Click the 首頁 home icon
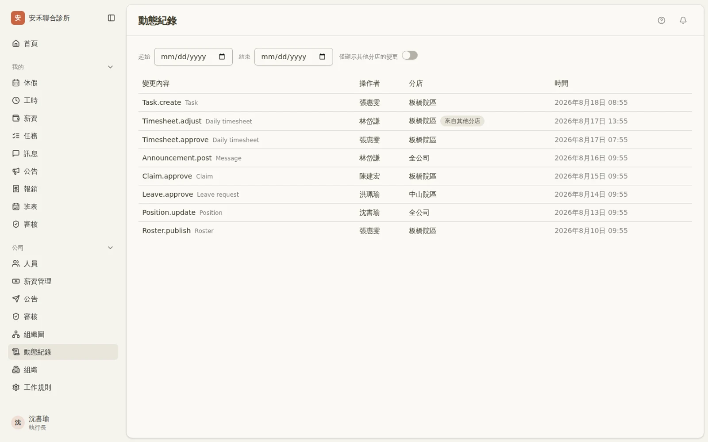Screen dimensions: 708x442 [16, 43]
